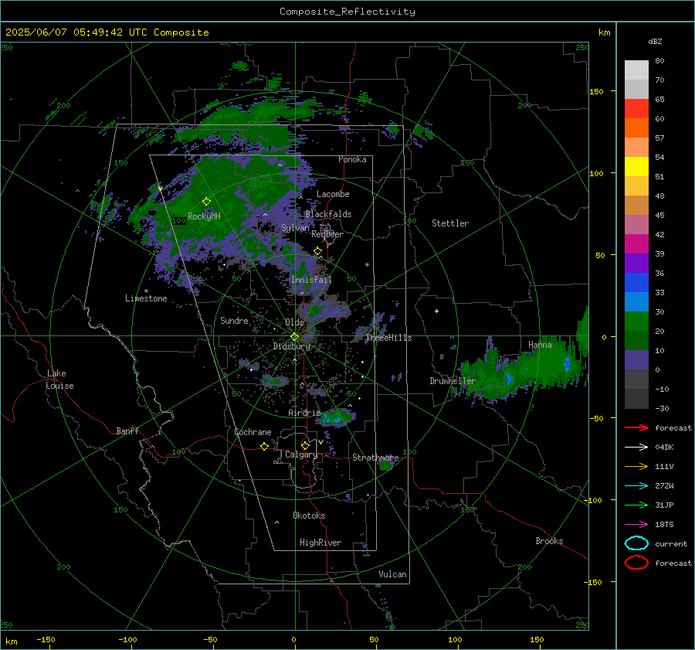The image size is (695, 650).
Task: Click the Banff label
Action: point(127,430)
